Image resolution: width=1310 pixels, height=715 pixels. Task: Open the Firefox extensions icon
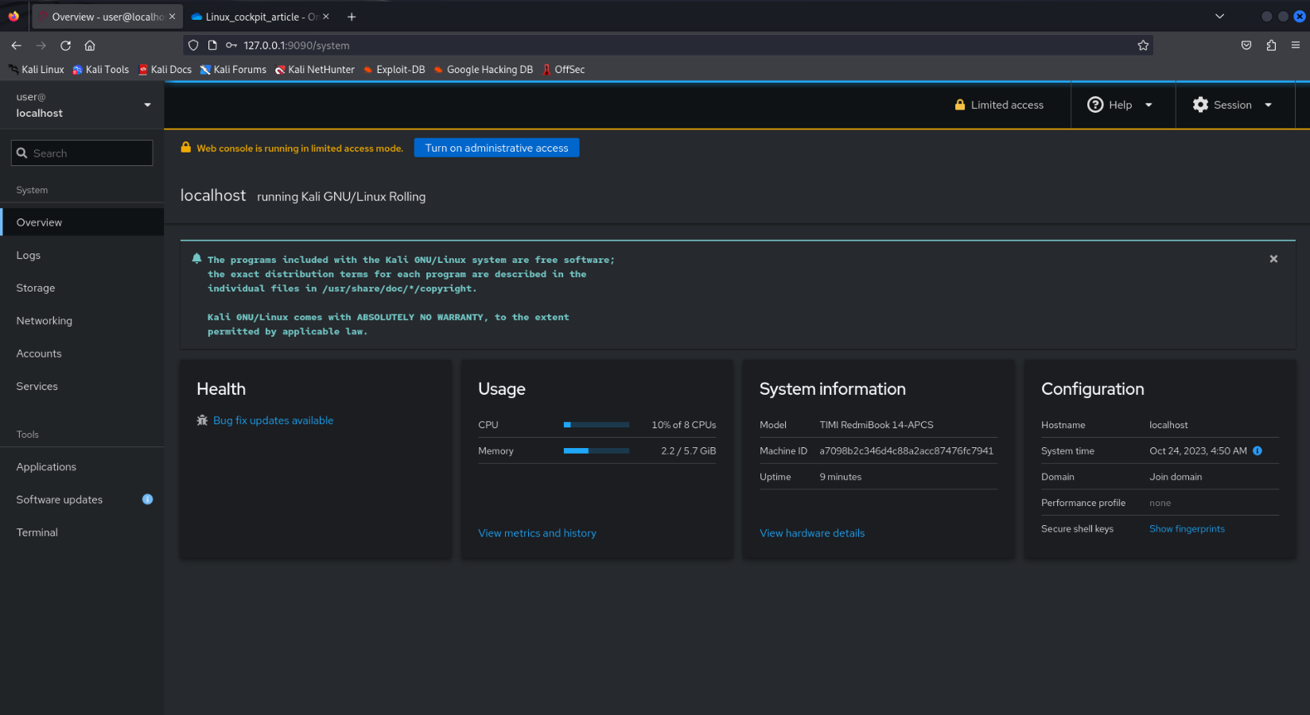point(1271,45)
